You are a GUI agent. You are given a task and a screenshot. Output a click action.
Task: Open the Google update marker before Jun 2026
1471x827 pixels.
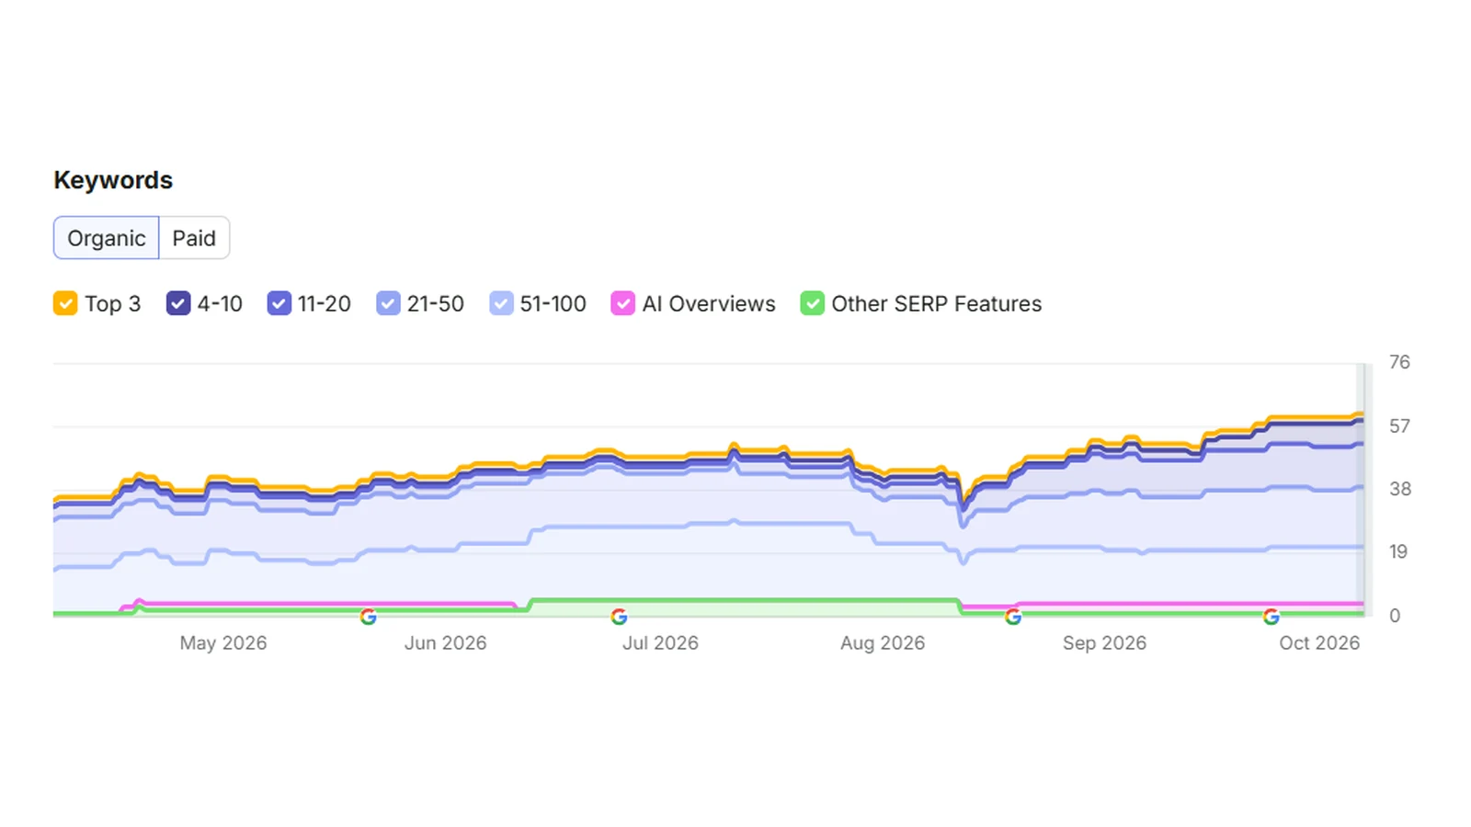[368, 617]
